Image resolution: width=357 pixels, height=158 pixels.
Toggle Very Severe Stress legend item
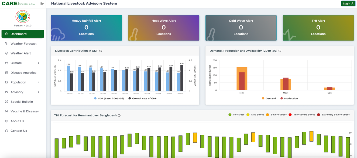tap(302, 115)
